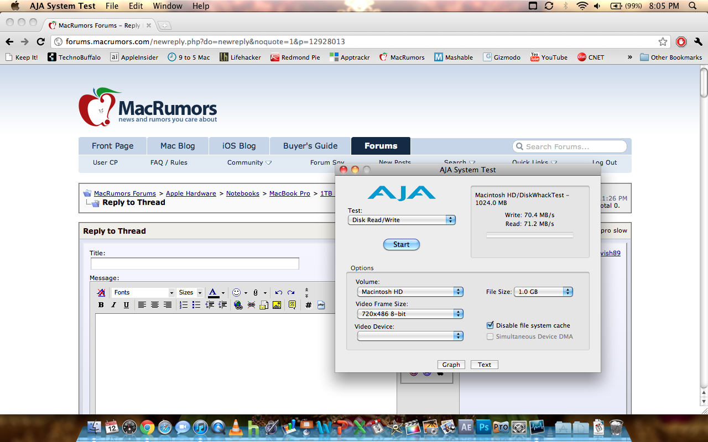
Task: Click the text color swatch (A)
Action: (x=213, y=292)
